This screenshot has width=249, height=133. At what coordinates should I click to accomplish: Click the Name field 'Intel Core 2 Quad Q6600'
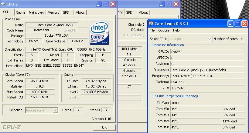[56, 25]
